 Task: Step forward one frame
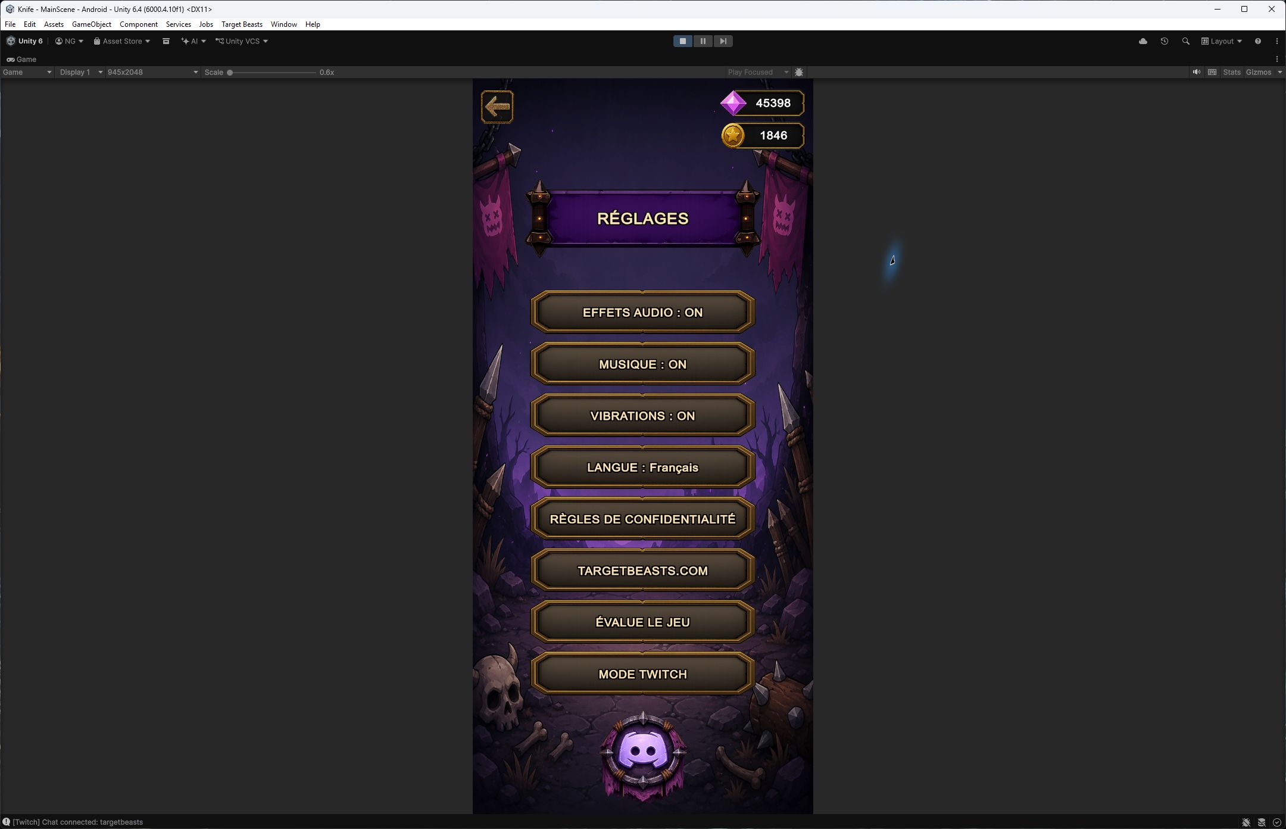pos(723,41)
